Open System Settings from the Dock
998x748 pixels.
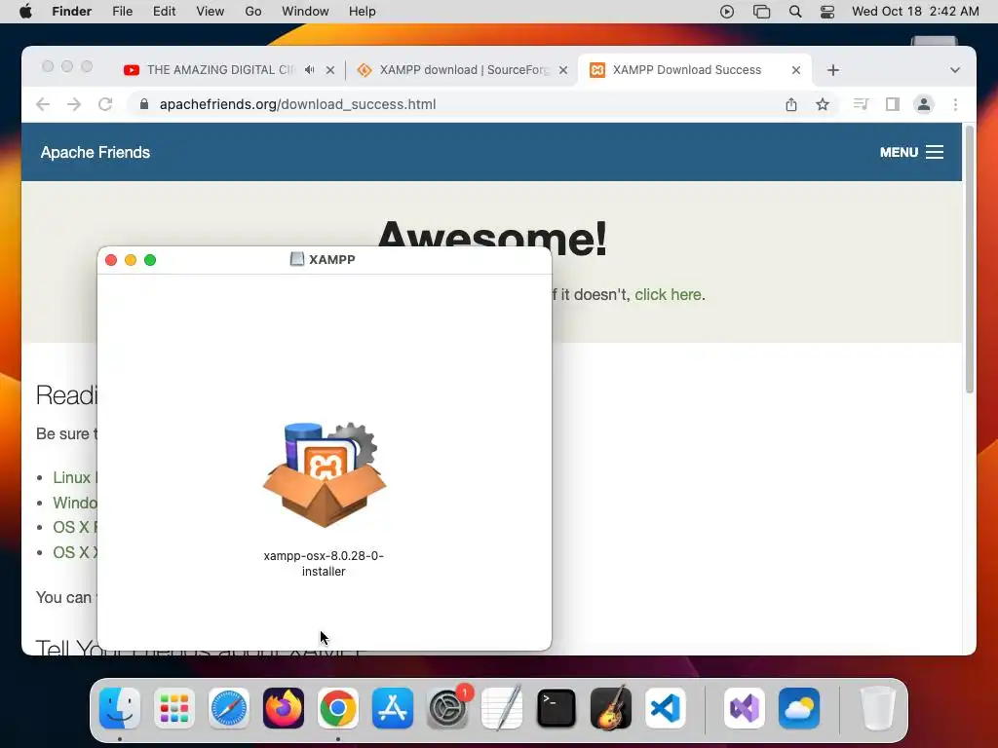click(447, 708)
